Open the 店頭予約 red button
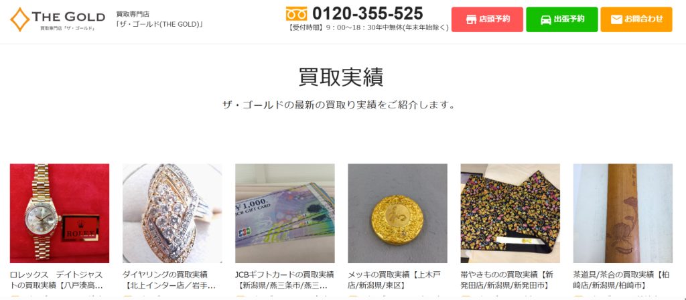686x300 pixels. [487, 19]
